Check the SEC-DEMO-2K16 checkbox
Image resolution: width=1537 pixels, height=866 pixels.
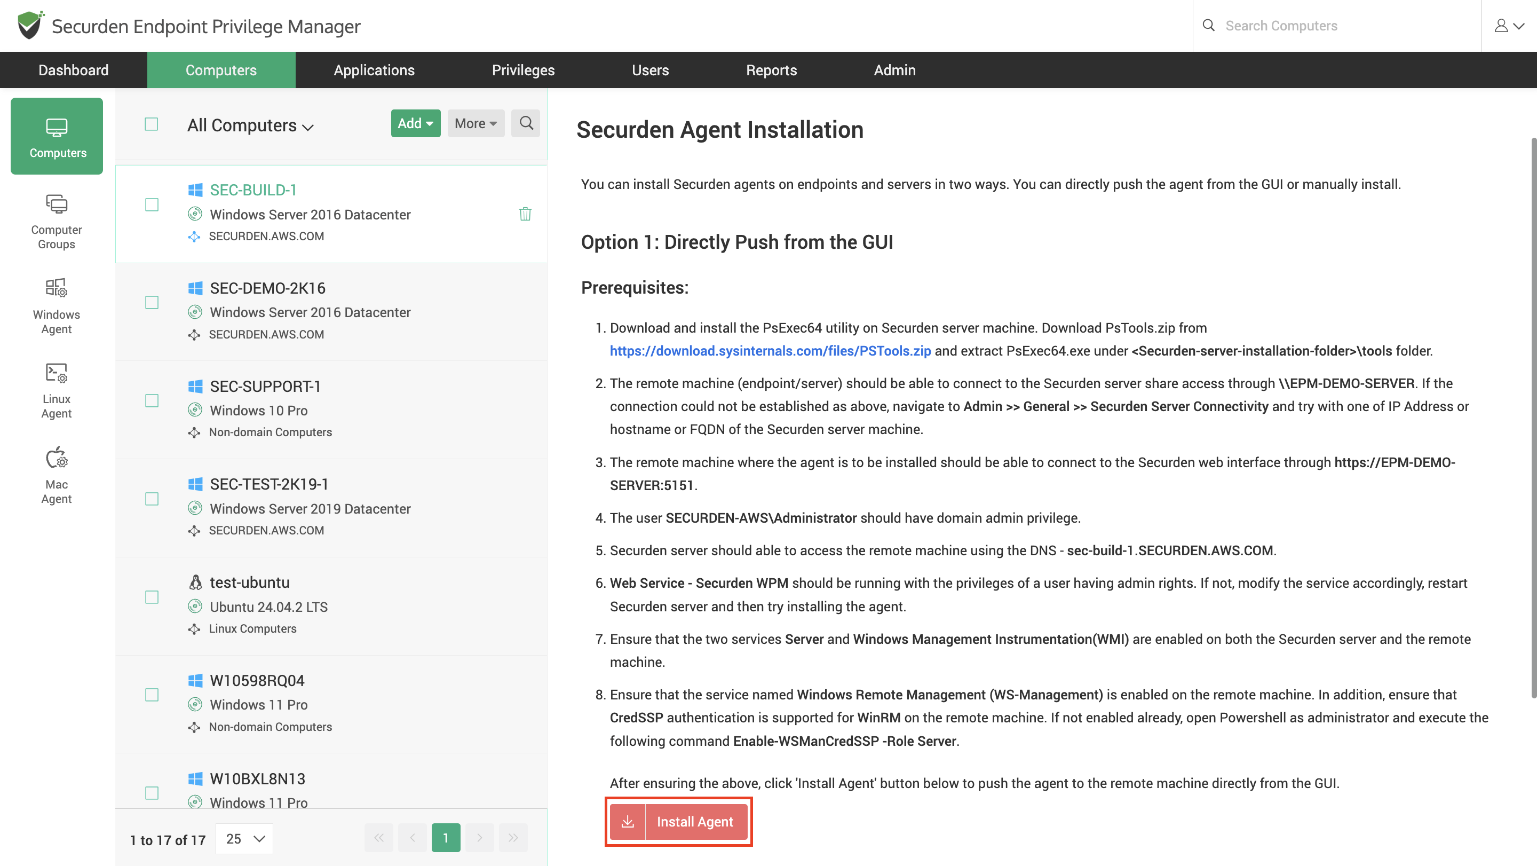click(152, 303)
